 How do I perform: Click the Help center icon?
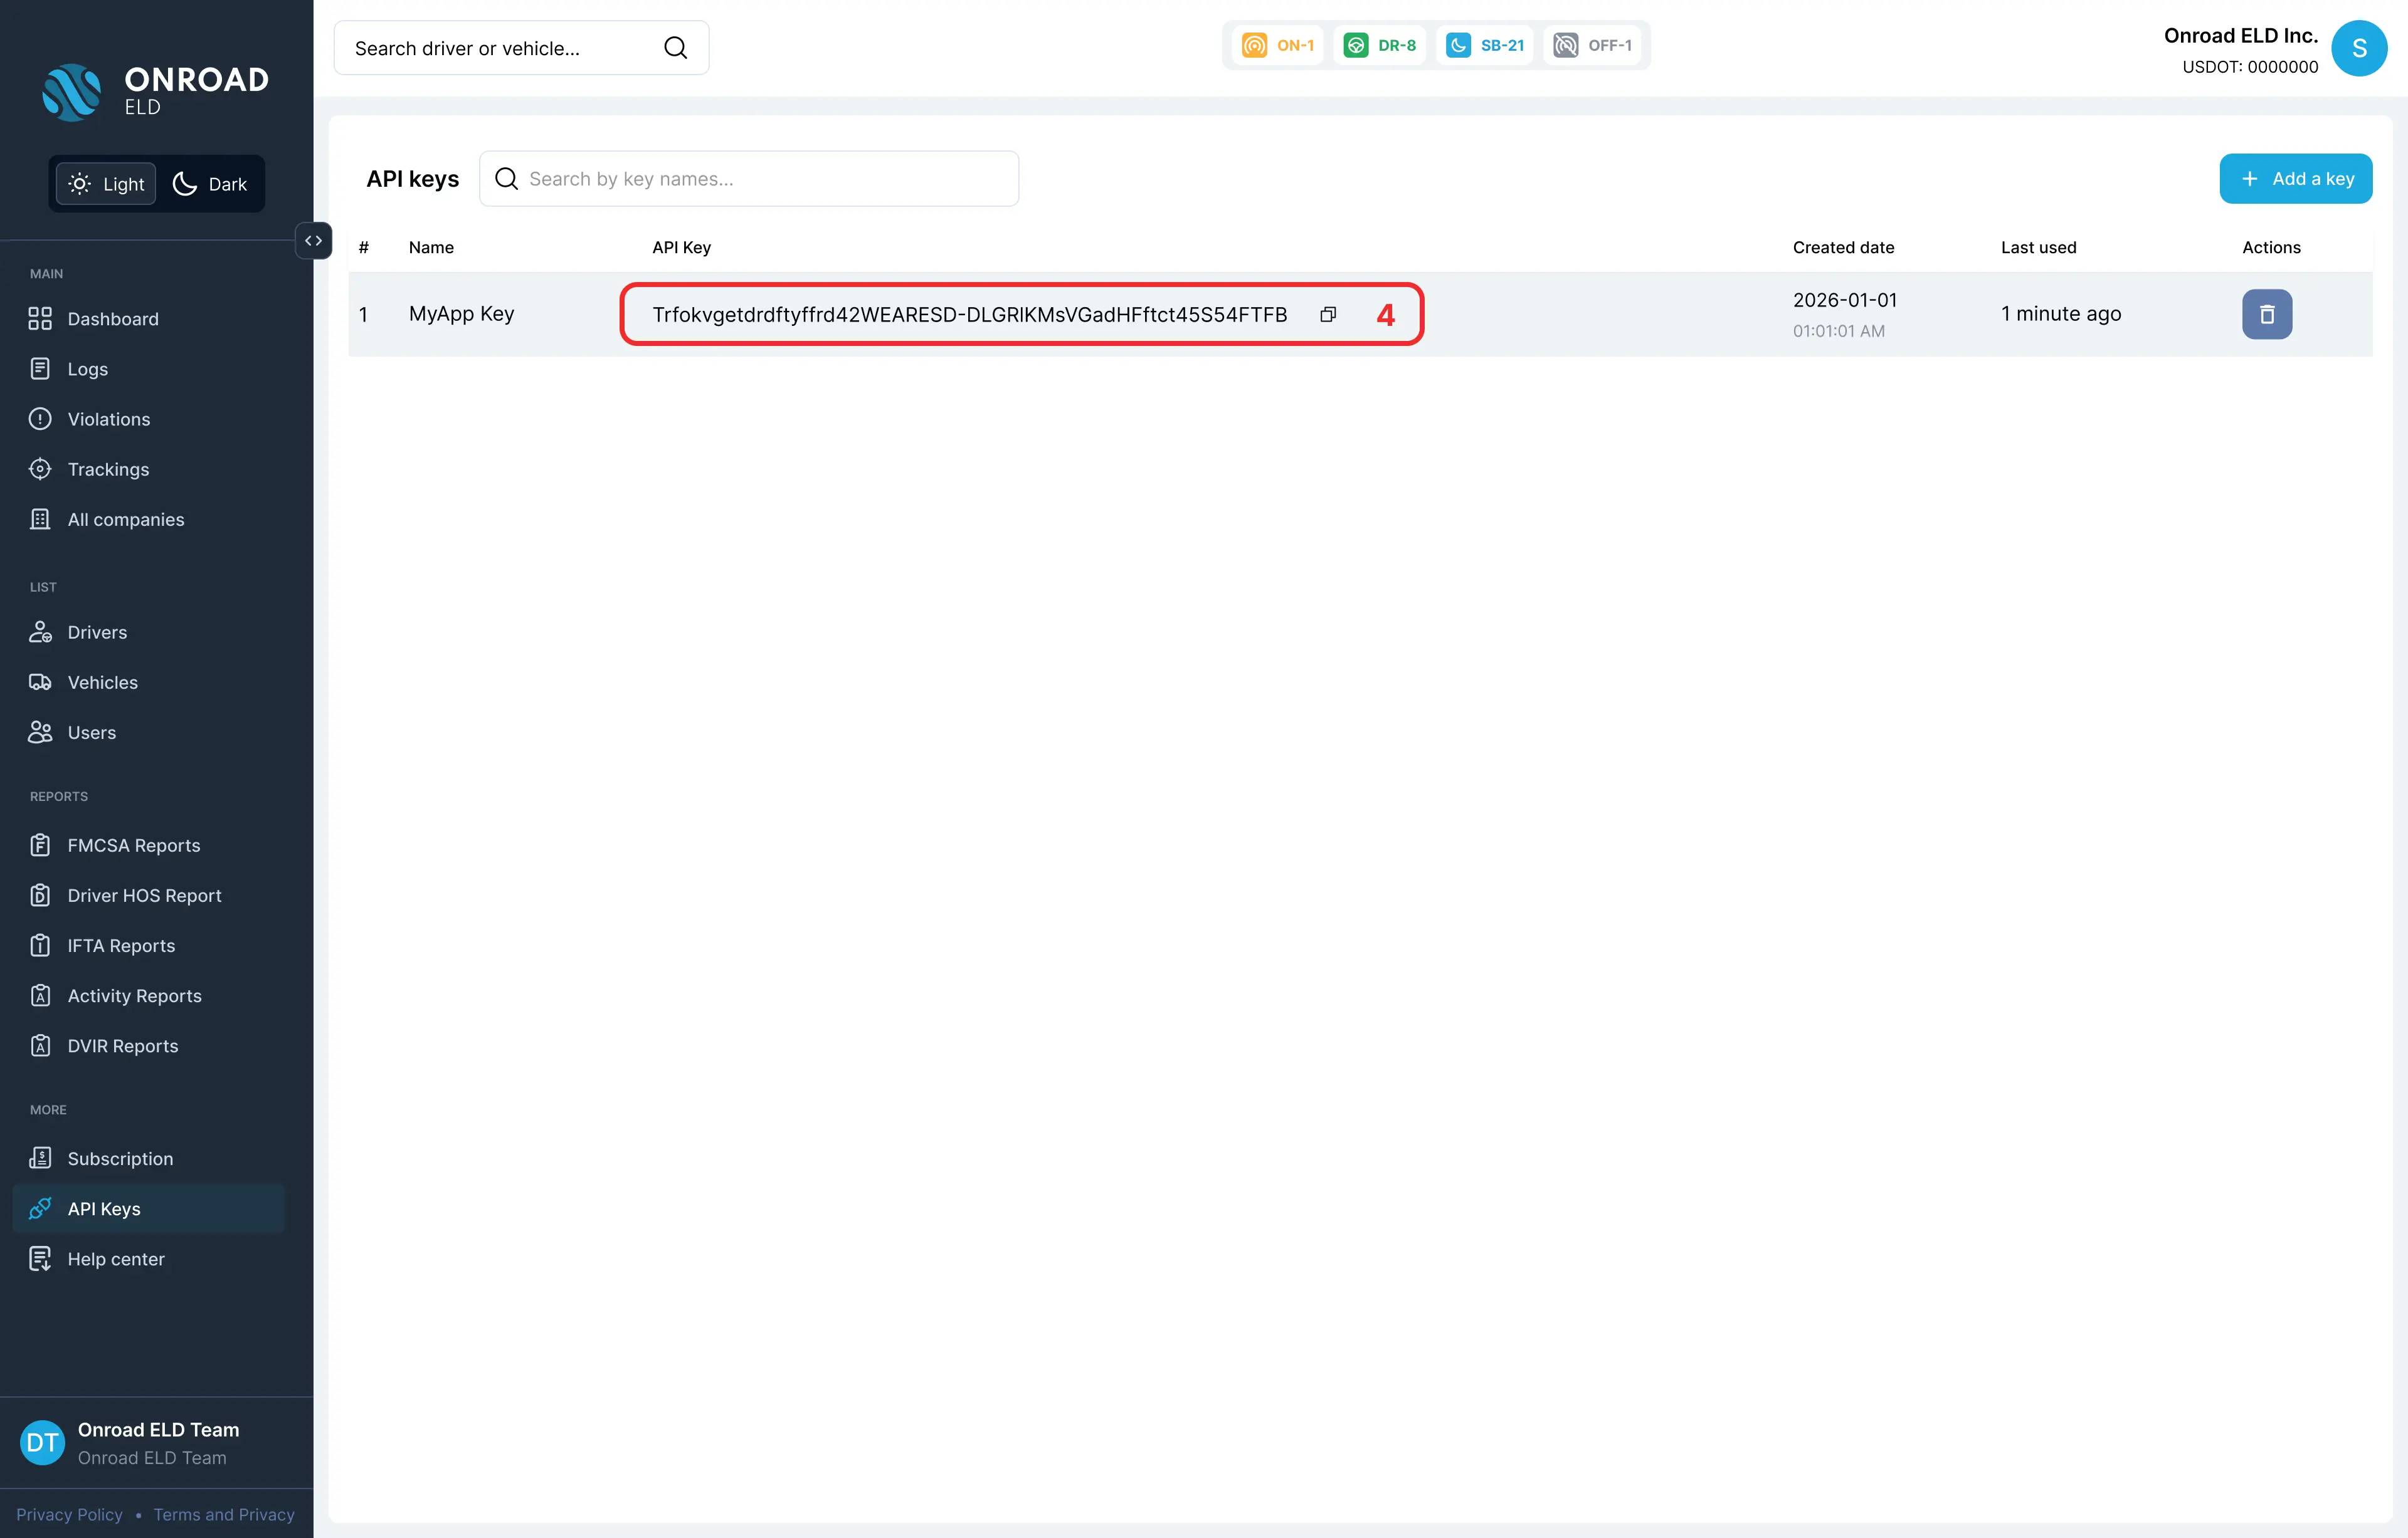coord(40,1259)
